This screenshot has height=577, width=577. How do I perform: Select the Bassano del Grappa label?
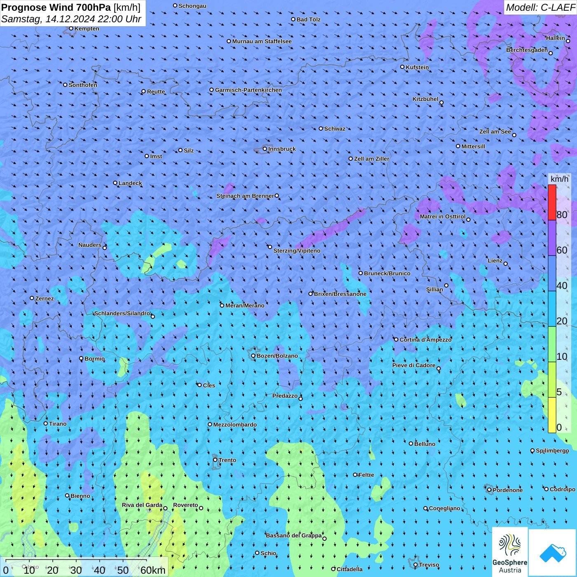(x=293, y=535)
